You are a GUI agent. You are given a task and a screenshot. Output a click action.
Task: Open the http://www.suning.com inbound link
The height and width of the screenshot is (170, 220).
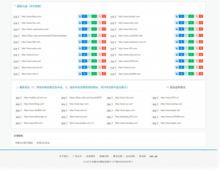(x=172, y=104)
